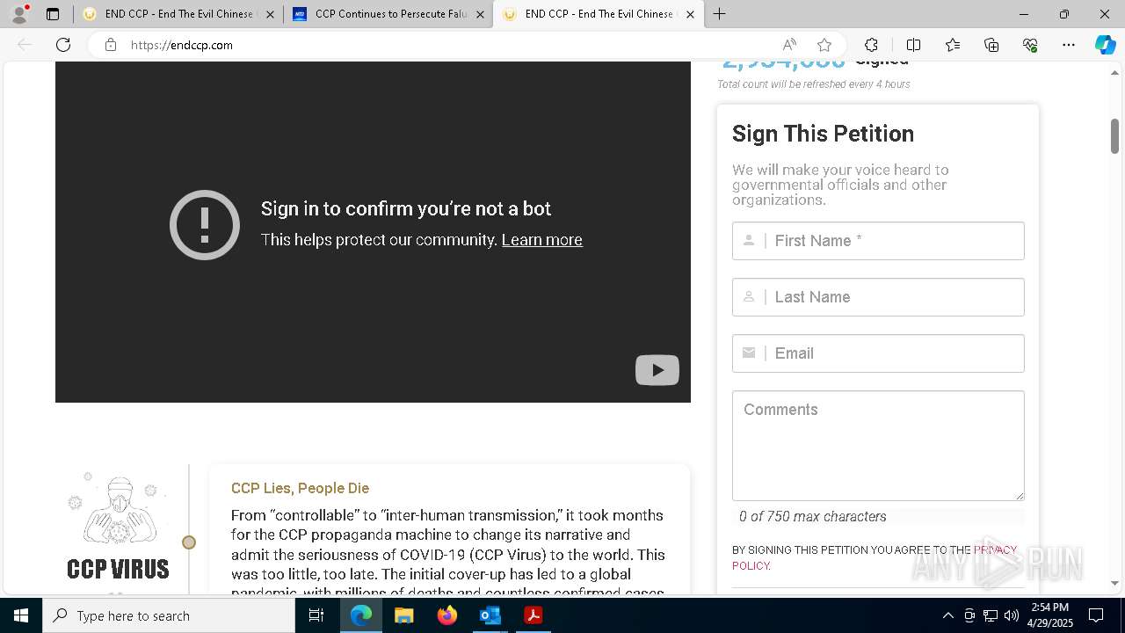Click the Email input field
The image size is (1125, 633).
click(878, 353)
